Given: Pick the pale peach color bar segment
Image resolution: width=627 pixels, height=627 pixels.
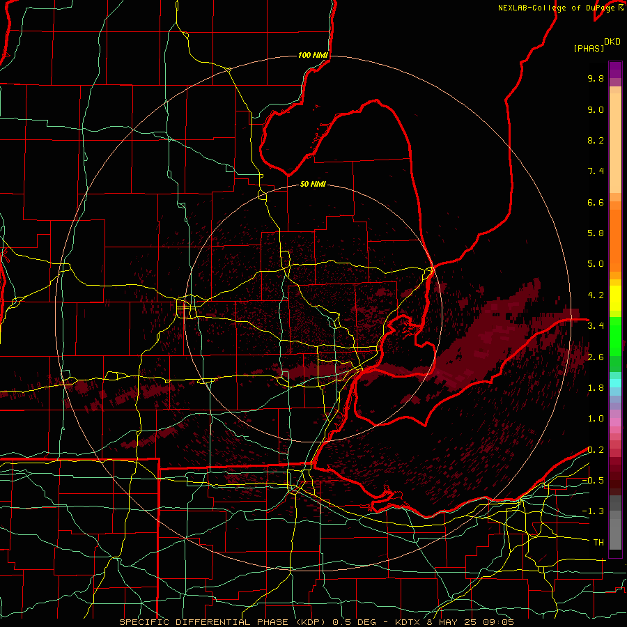Looking at the screenshot, I should 615,144.
